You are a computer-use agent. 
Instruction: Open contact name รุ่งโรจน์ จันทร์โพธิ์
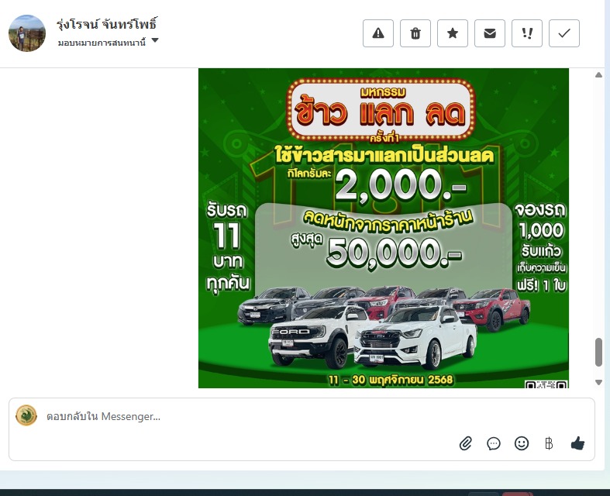coord(107,24)
